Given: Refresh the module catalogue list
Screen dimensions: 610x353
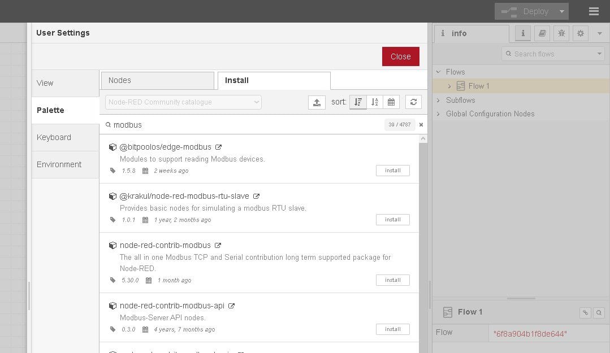Looking at the screenshot, I should click(x=414, y=102).
